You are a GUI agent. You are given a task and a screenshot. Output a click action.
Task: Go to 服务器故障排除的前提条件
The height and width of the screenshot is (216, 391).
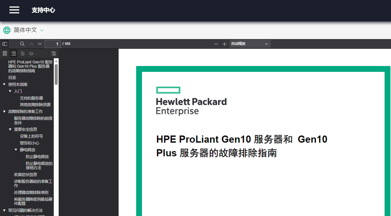coord(33,121)
